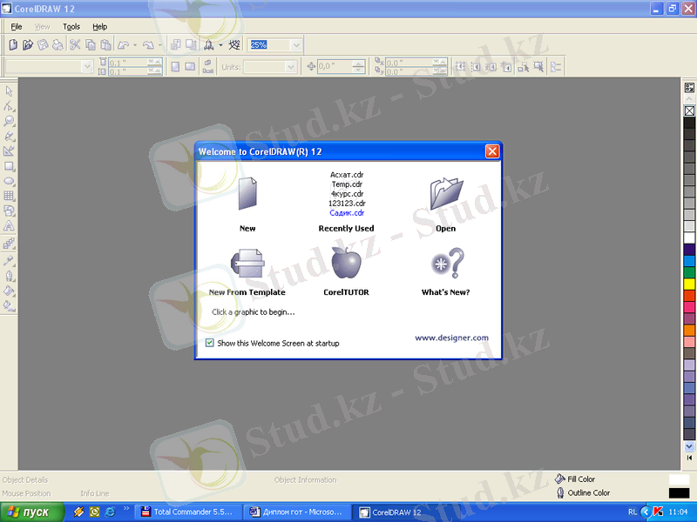Viewport: 697px width, 522px height.
Task: Switch to Диплом гот Microsoft Word taskbar button
Action: pyautogui.click(x=297, y=512)
